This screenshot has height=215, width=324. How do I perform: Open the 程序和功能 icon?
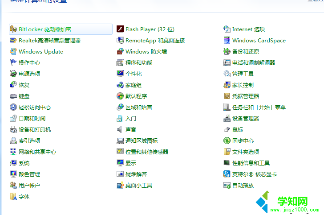120,62
